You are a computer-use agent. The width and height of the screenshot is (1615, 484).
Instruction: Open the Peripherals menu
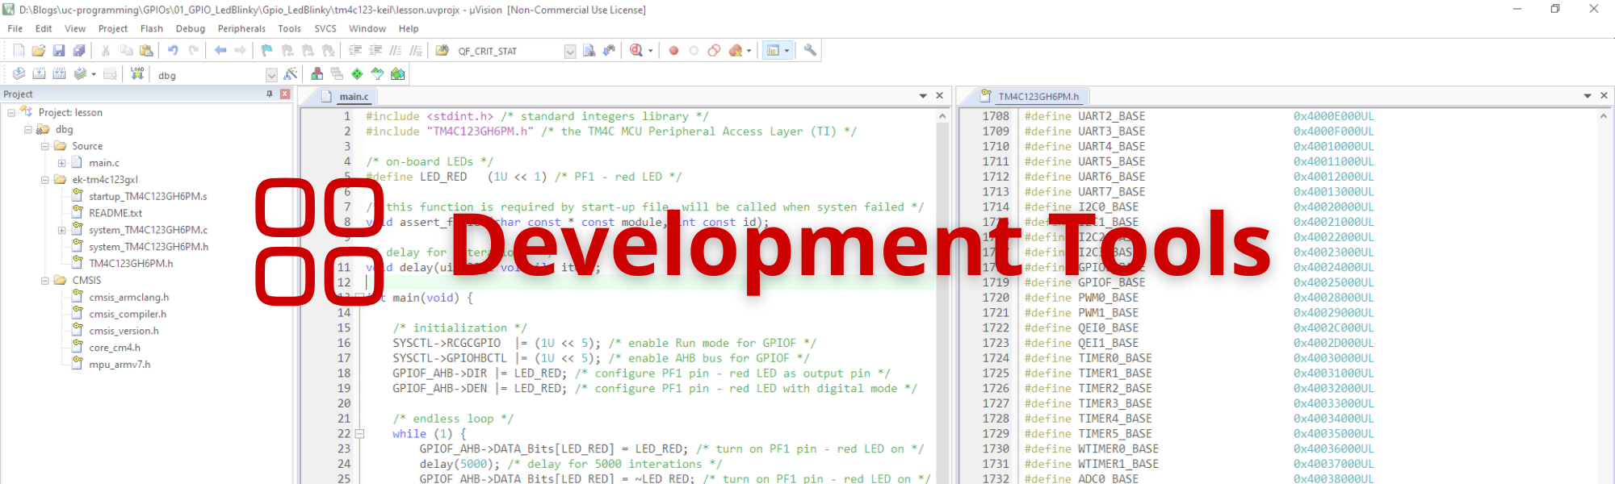pos(241,28)
